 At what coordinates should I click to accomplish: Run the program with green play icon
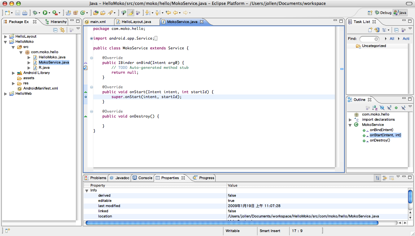[45, 13]
